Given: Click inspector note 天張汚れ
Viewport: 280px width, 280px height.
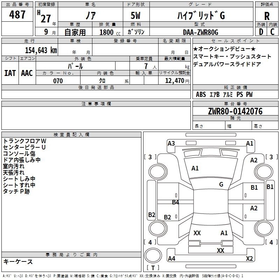Looking at the screenshot, I should coord(14,173).
